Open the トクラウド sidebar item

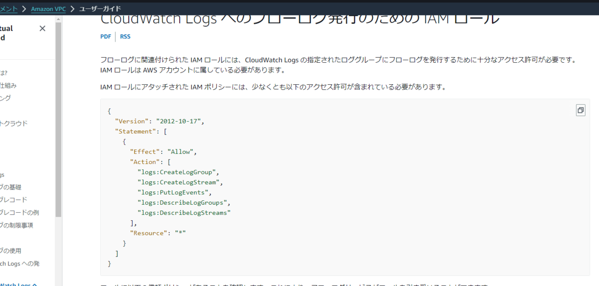[14, 124]
